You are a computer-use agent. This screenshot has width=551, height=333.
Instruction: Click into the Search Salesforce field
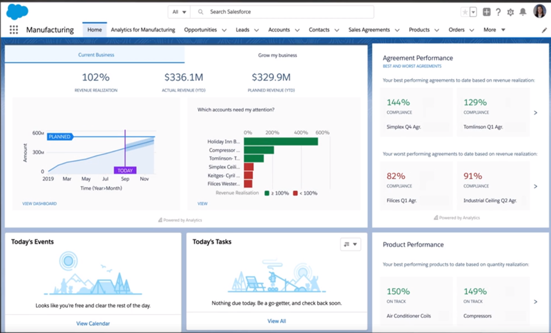click(x=282, y=12)
